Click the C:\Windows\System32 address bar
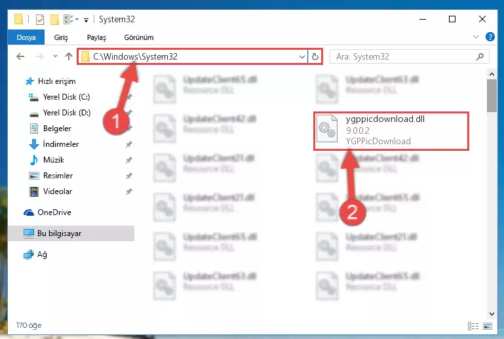 [x=192, y=56]
